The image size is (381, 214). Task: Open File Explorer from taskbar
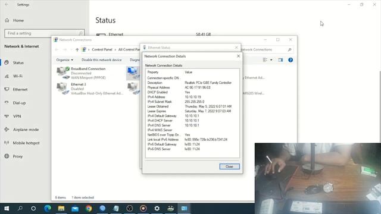coord(61,208)
